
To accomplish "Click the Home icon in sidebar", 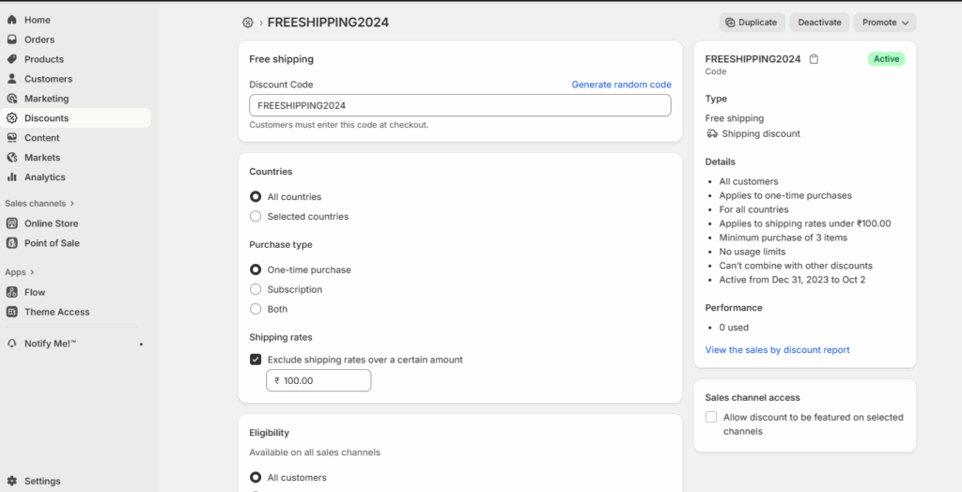I will coord(12,20).
